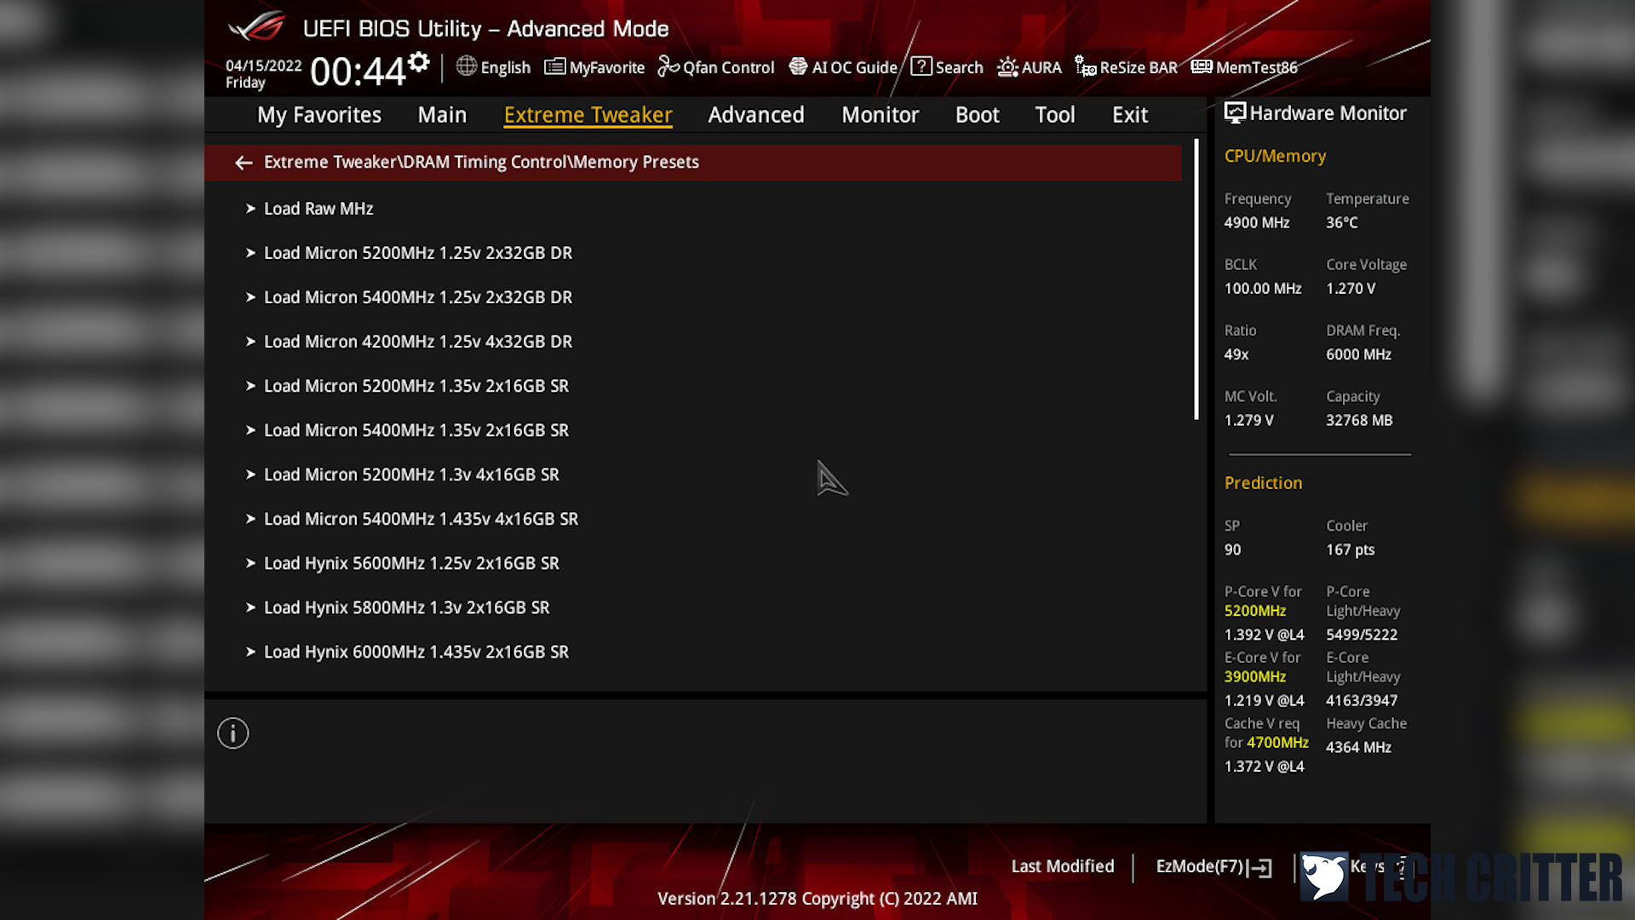Click the CPU/Memory section heading
1635x920 pixels.
[1275, 156]
